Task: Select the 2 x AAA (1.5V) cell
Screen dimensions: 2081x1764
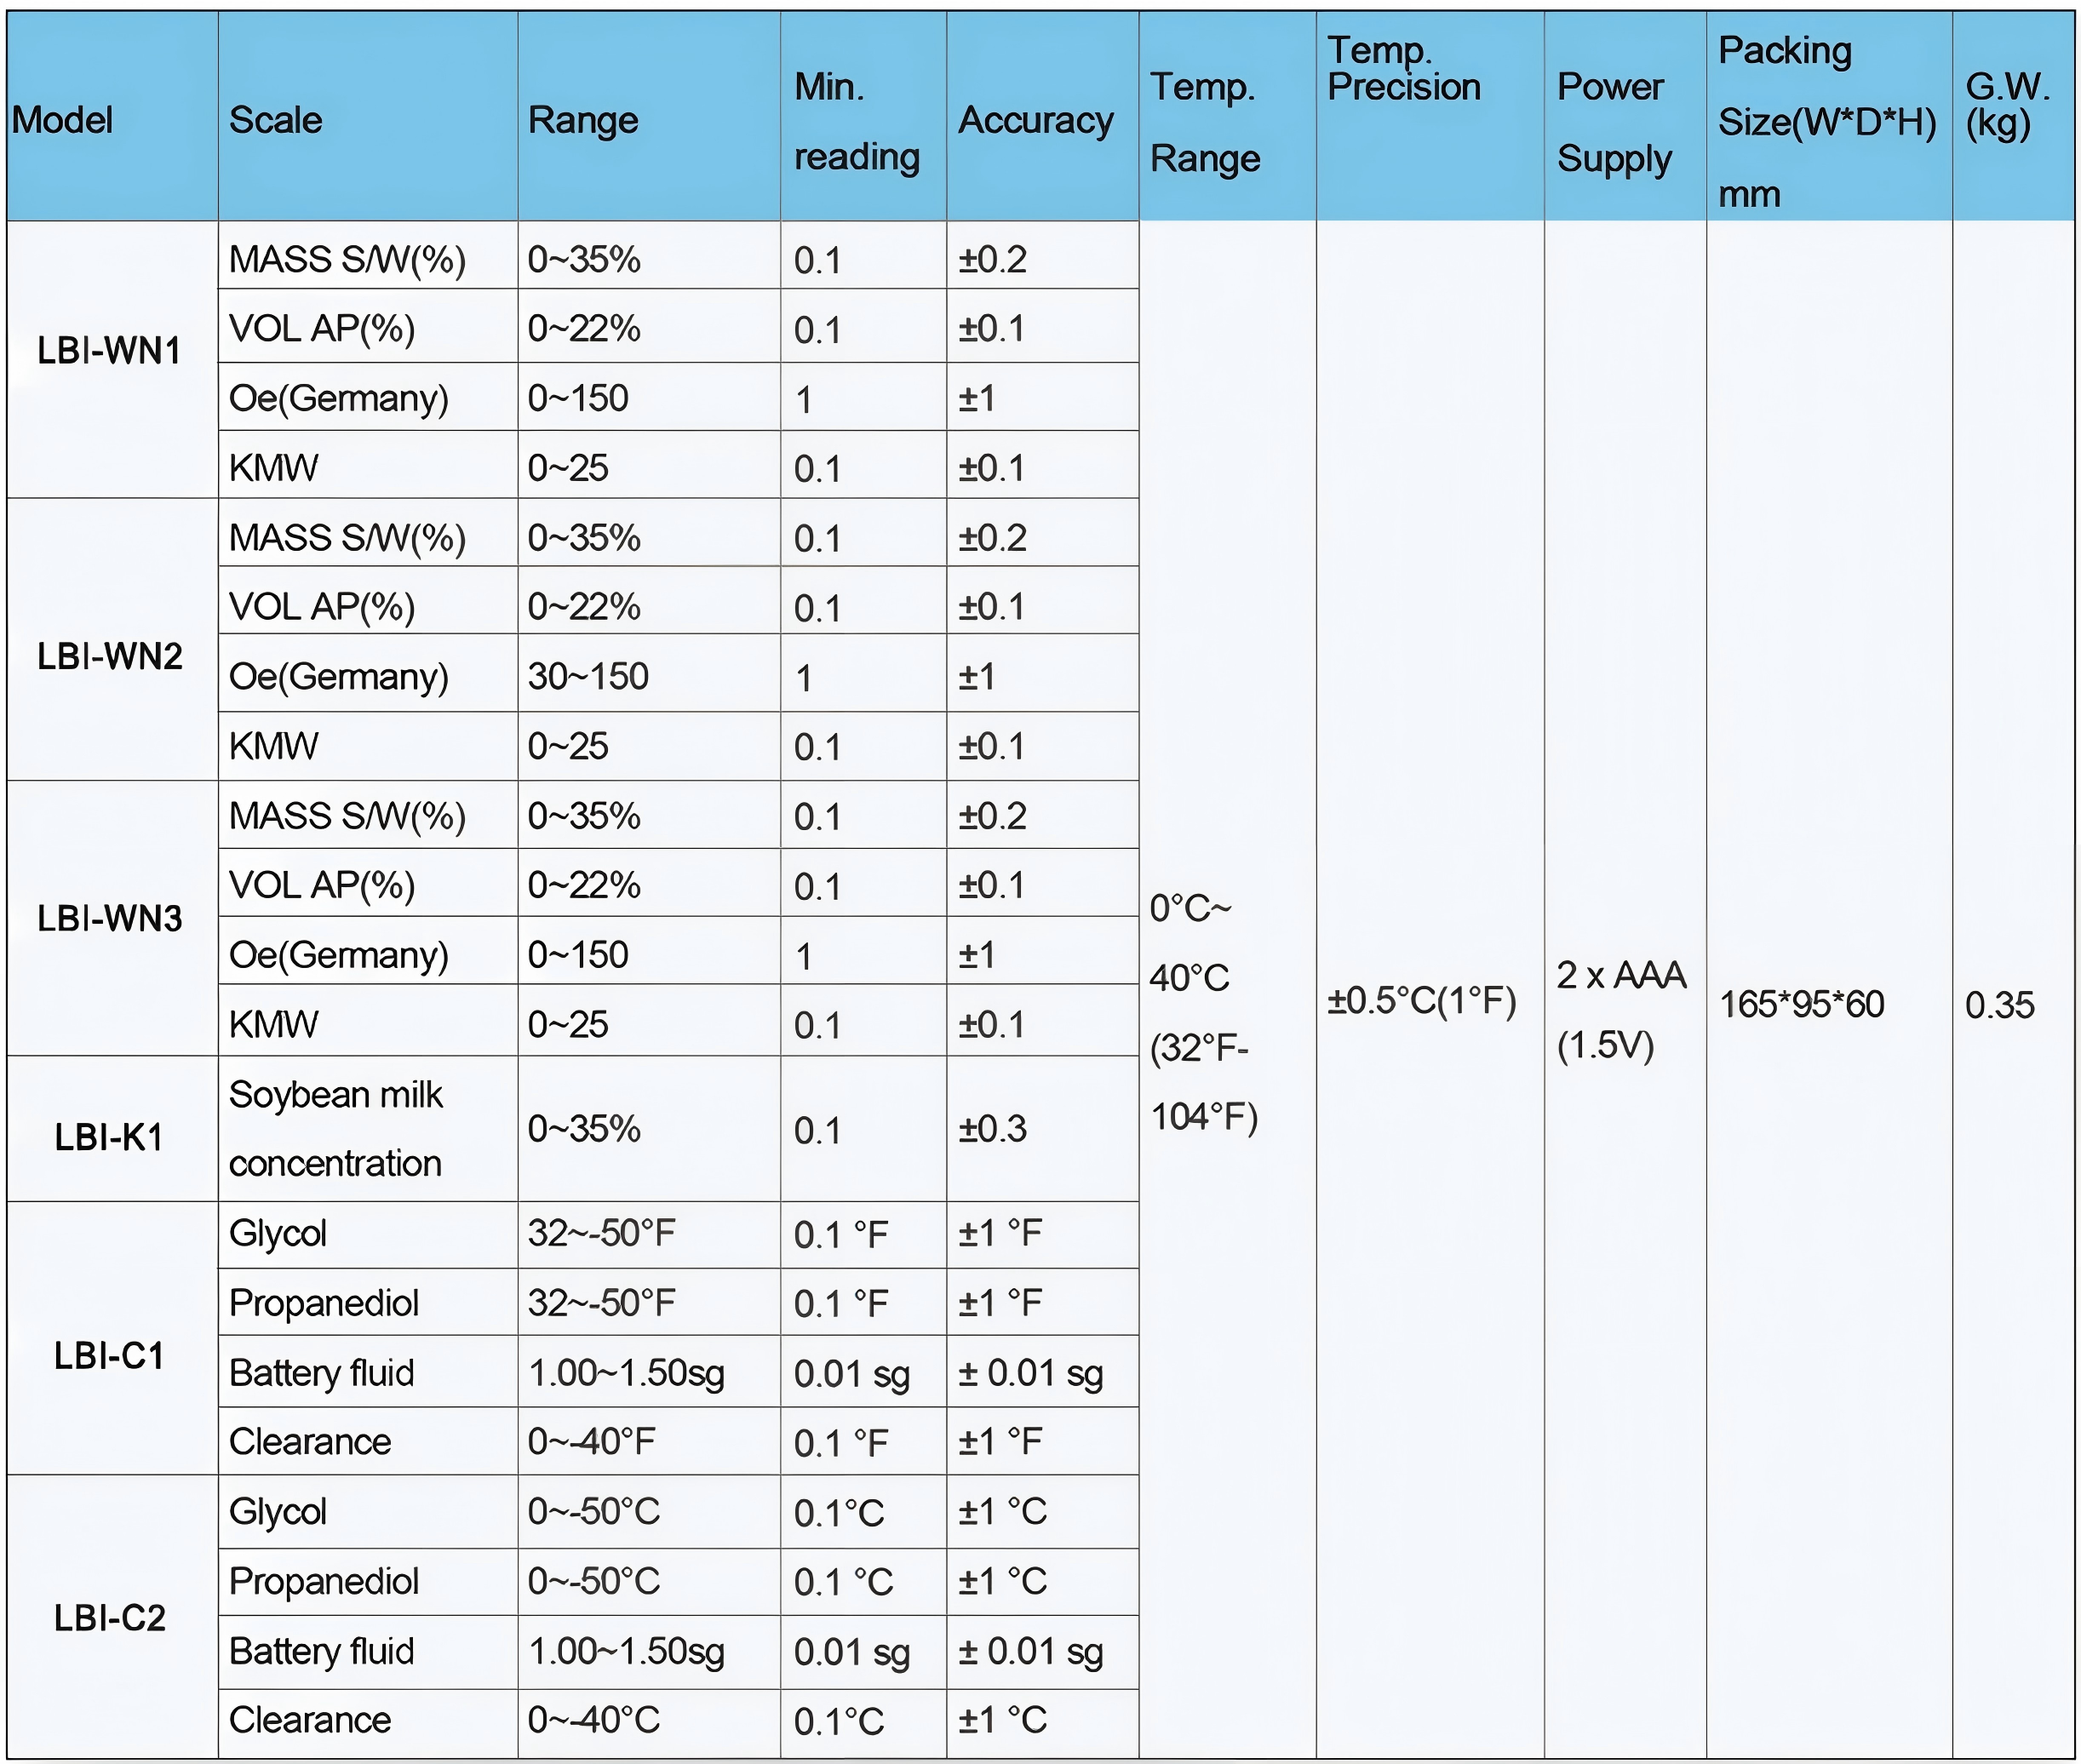Action: (1621, 1009)
